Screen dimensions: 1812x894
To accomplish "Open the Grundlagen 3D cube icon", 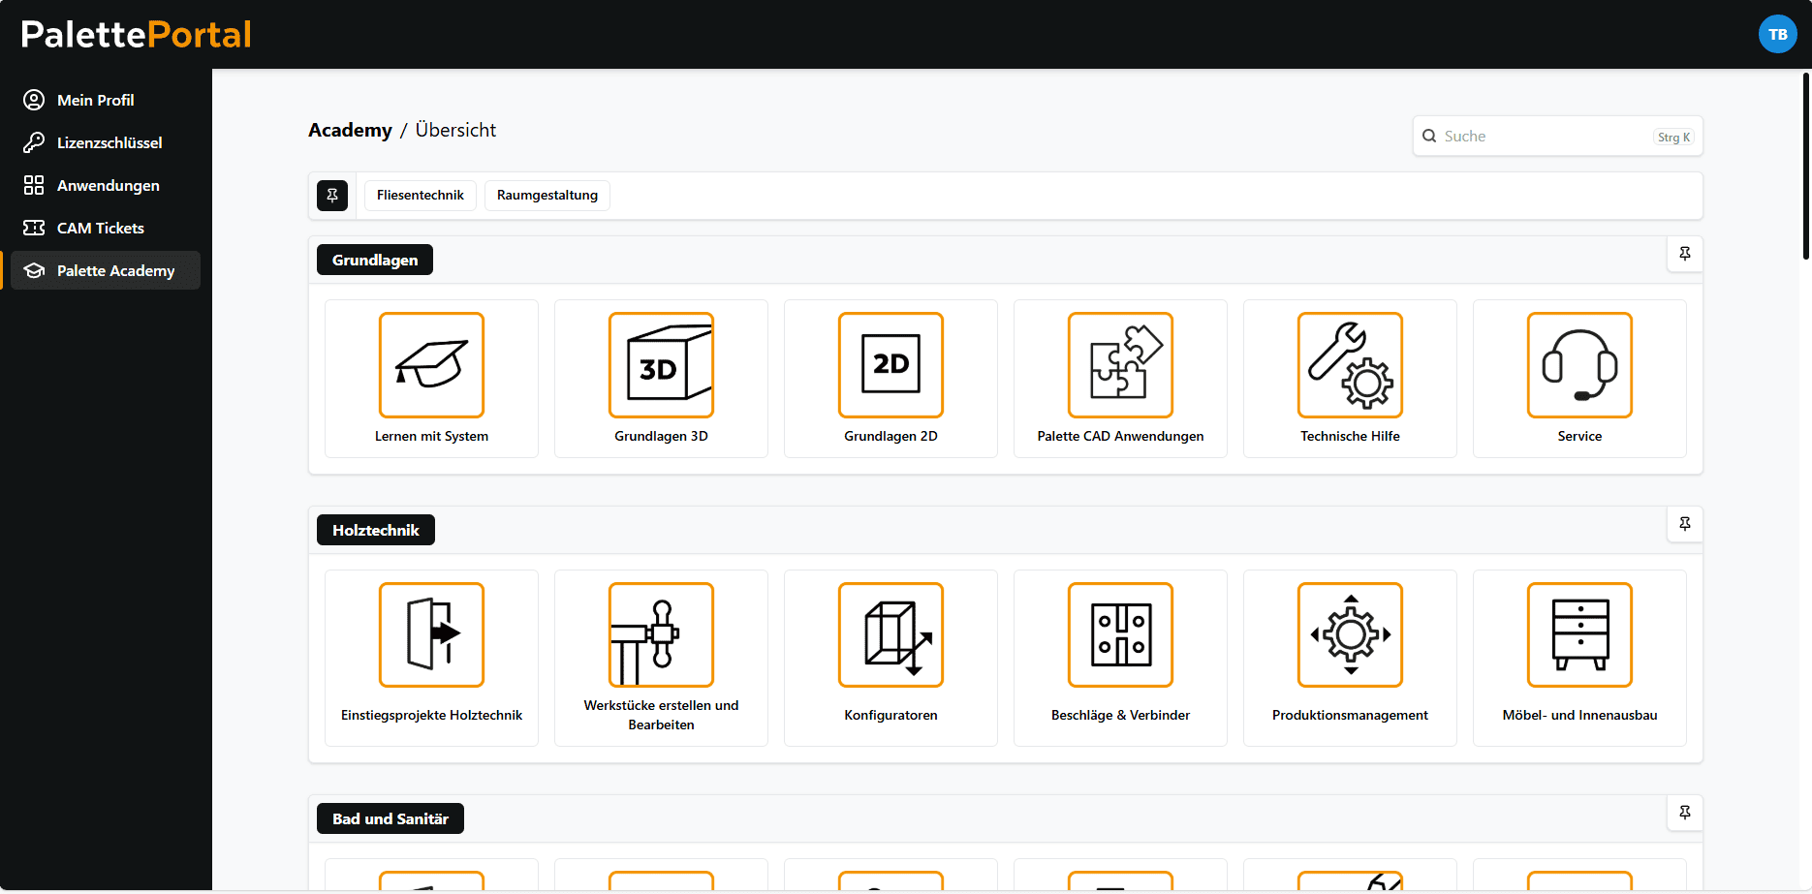I will (661, 365).
